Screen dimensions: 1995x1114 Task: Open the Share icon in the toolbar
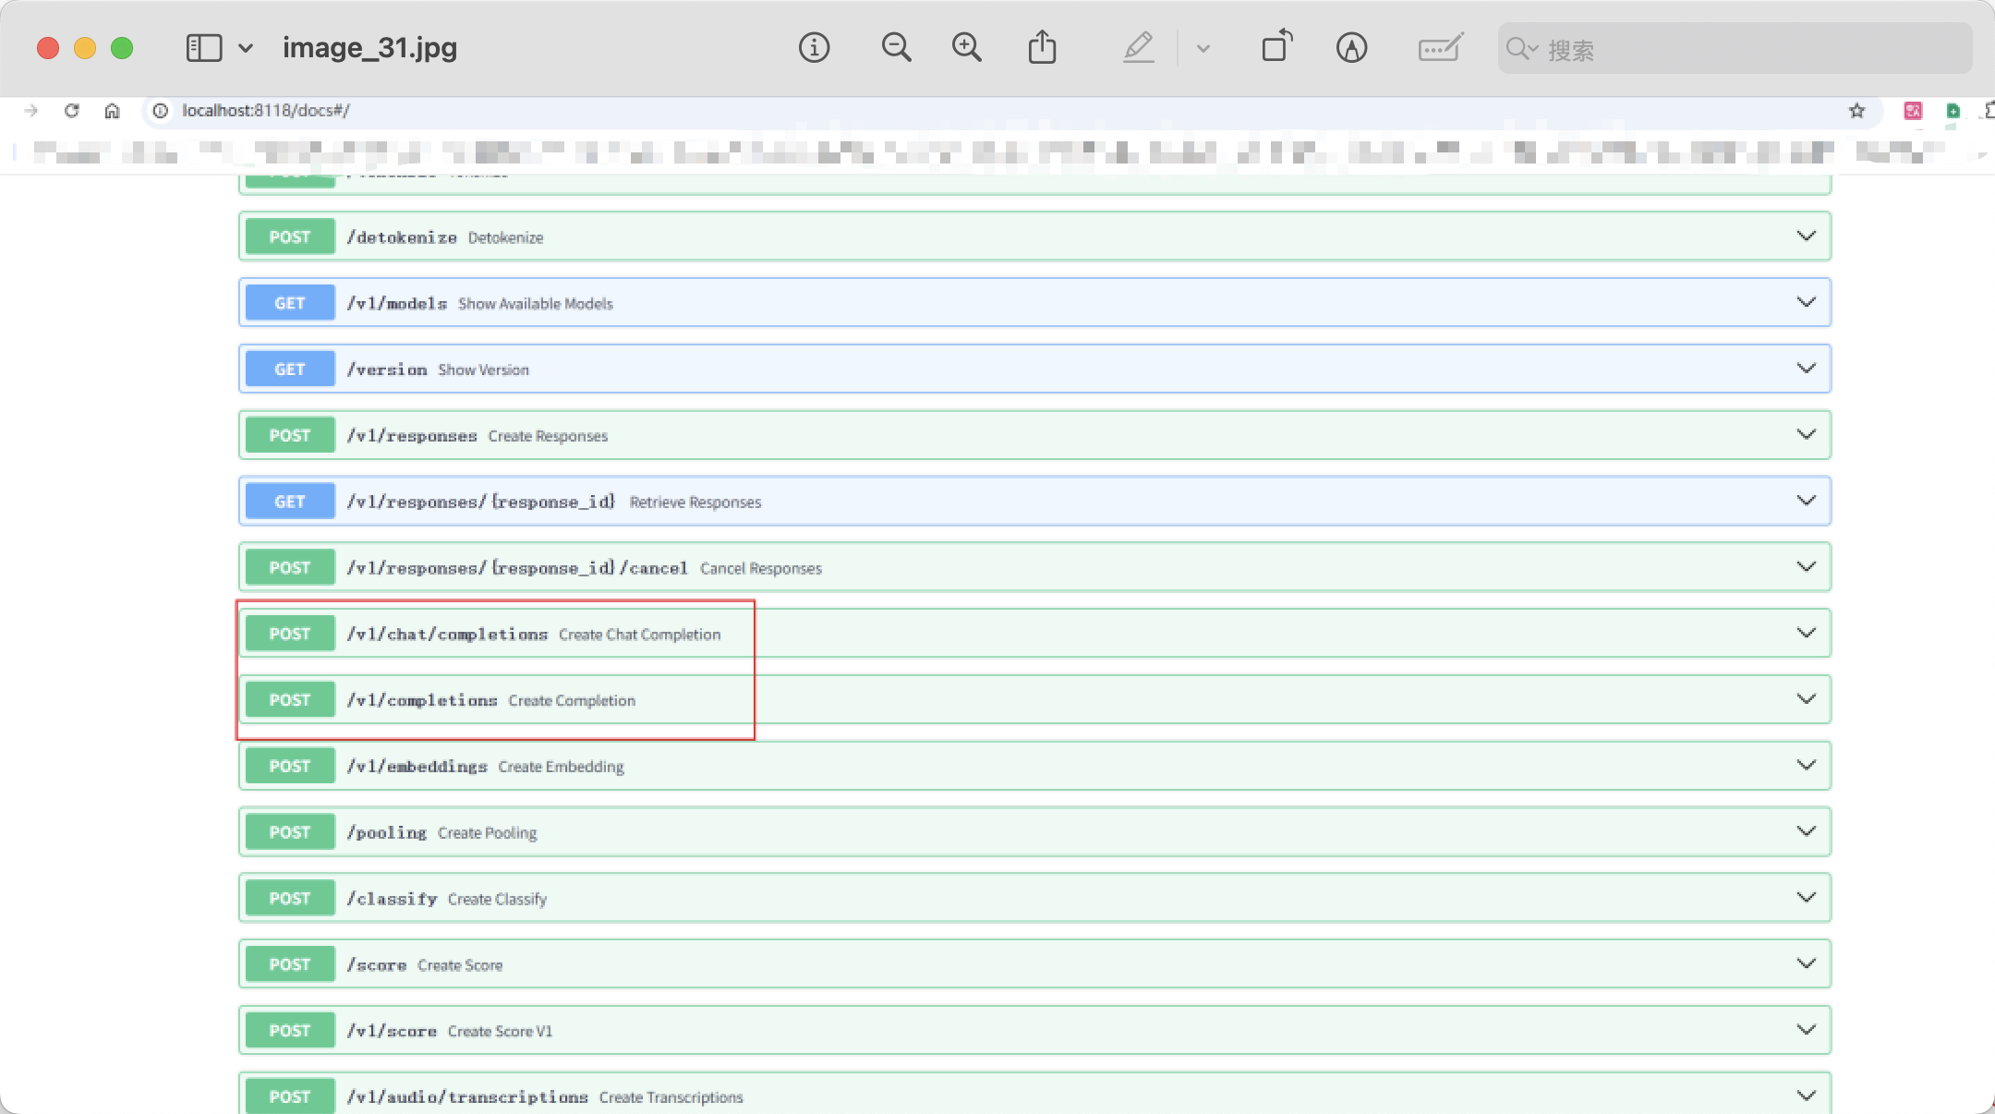(x=1042, y=48)
